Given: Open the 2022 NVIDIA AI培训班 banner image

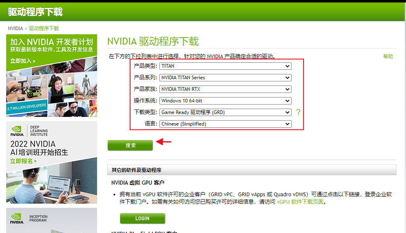Looking at the screenshot, I should [x=52, y=162].
